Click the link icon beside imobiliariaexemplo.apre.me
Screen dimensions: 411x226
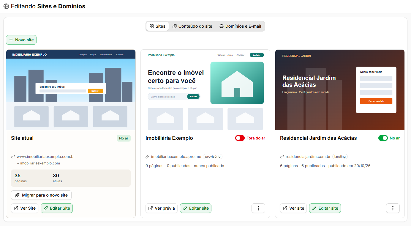pos(148,157)
